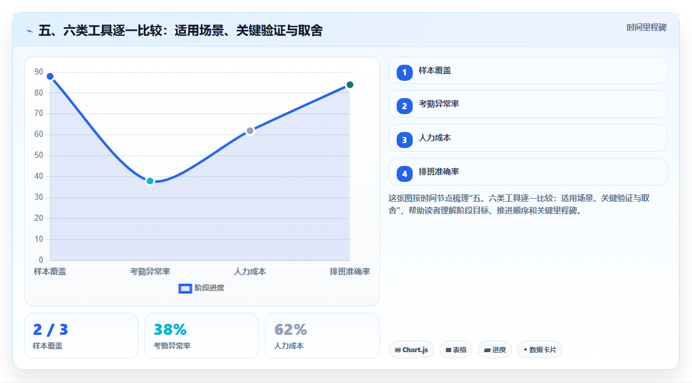692x383 pixels.
Task: Click the 时间里程碑 label in header
Action: coord(646,27)
